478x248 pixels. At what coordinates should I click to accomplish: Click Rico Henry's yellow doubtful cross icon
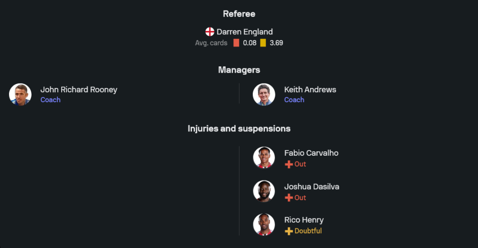point(288,231)
